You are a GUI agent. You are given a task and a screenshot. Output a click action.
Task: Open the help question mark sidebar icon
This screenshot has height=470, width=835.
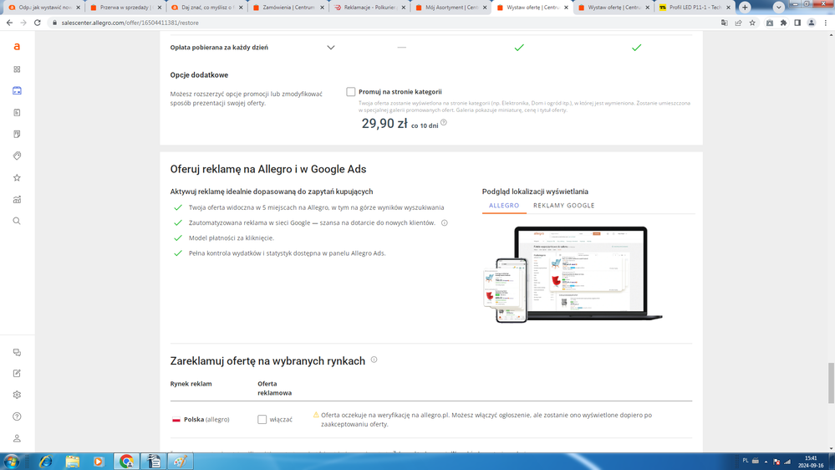click(x=17, y=416)
